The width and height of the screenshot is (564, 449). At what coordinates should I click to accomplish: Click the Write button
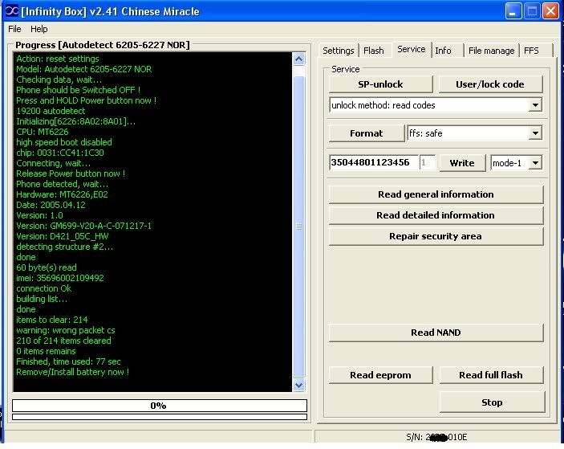(x=462, y=163)
